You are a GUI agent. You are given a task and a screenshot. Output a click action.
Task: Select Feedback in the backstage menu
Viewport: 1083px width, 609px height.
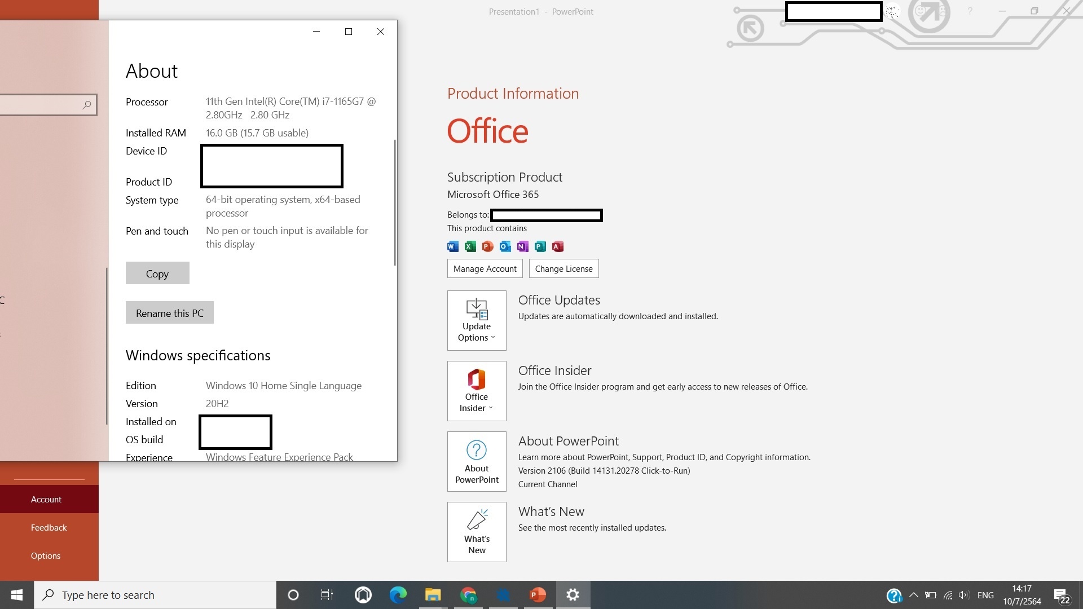click(x=49, y=527)
